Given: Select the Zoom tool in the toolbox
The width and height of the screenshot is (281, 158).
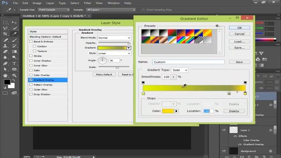Looking at the screenshot, I should point(14,75).
